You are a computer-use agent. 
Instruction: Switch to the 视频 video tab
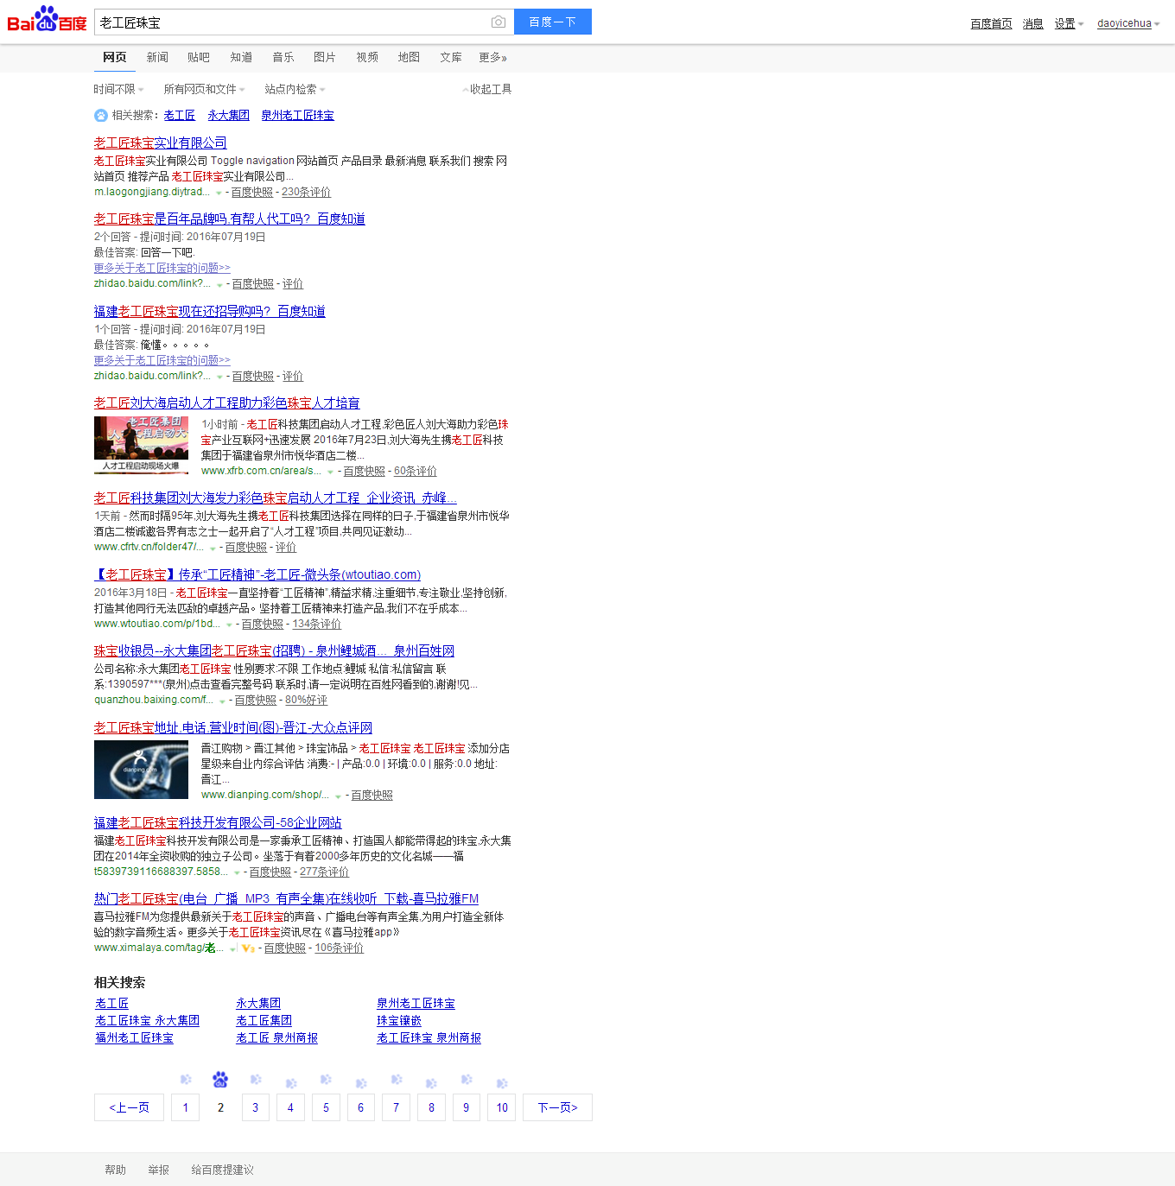pyautogui.click(x=367, y=57)
